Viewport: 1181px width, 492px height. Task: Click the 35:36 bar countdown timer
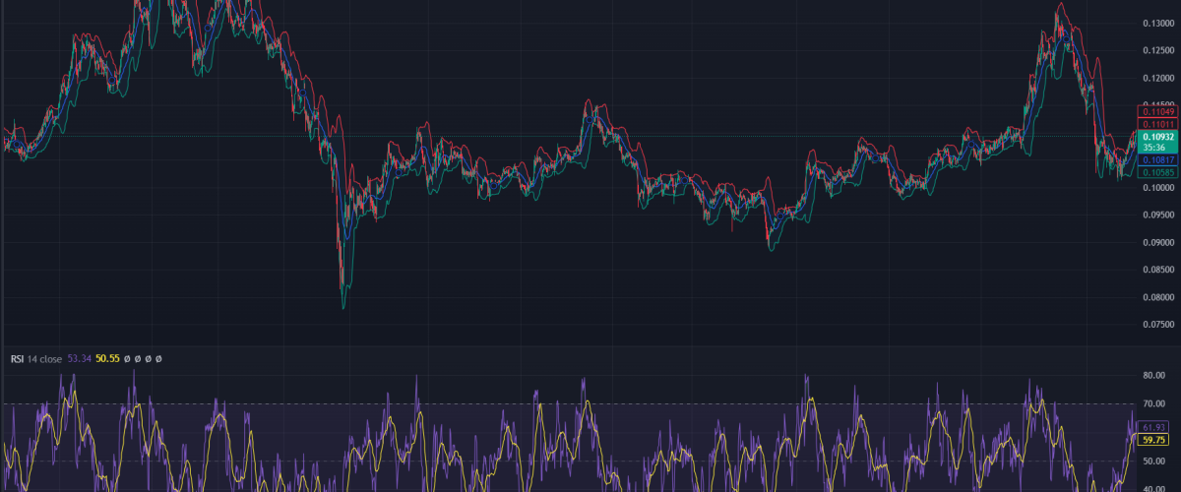tap(1152, 147)
